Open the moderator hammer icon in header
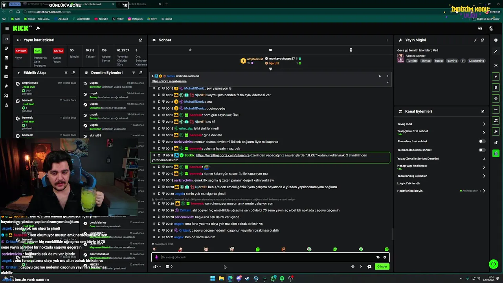Screen dimensions: 503x283 coord(38,28)
